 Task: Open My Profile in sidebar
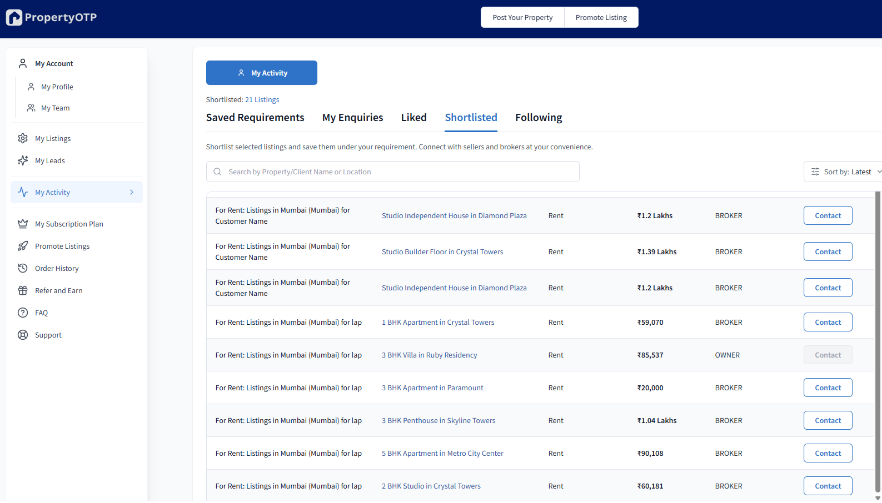57,87
